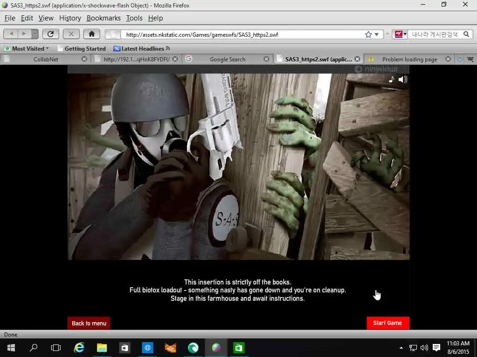Open the orange fox-icon app on taskbar
Viewport: 477px width, 357px height.
pos(170,348)
